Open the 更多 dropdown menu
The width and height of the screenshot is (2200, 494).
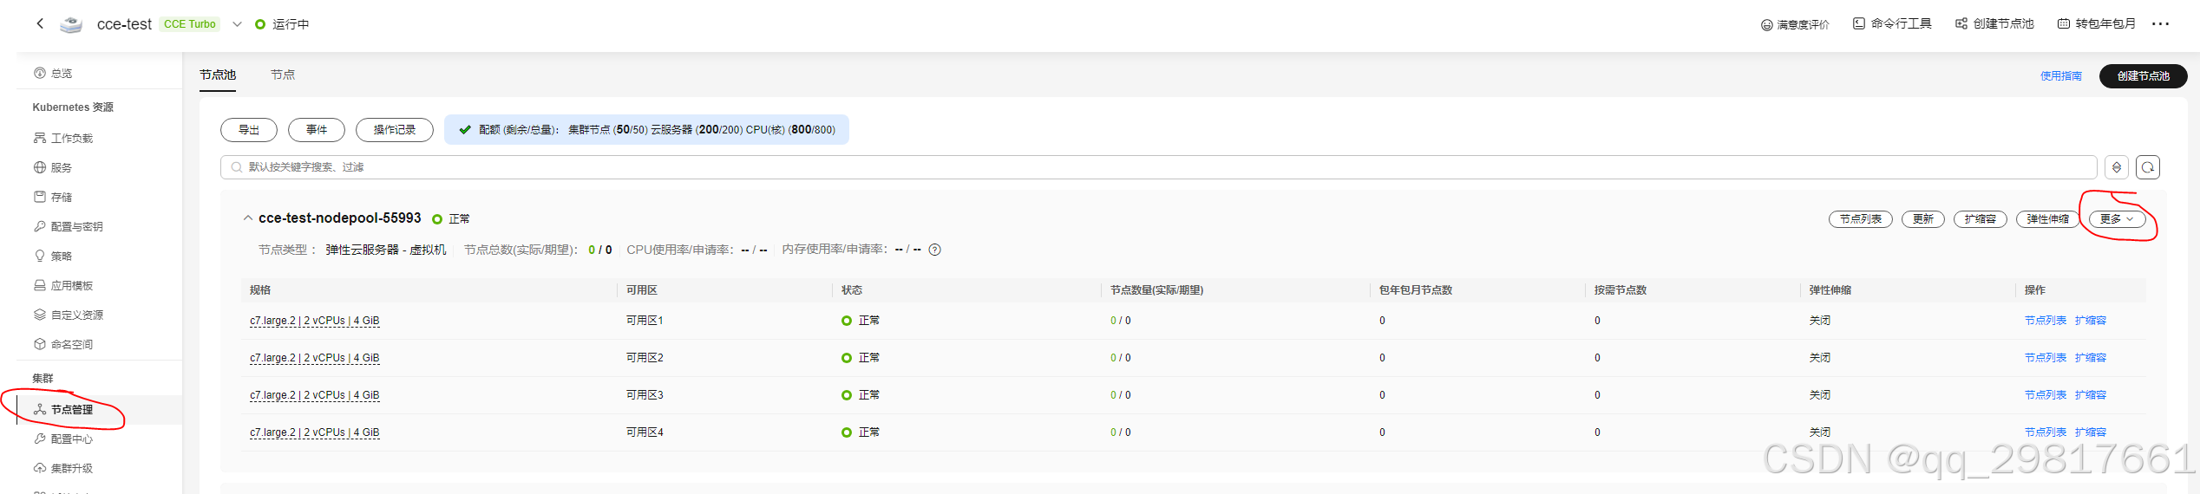click(x=2118, y=219)
